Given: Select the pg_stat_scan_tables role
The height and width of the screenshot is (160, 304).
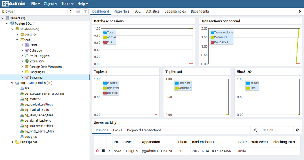Looking at the screenshot, I should [39, 126].
